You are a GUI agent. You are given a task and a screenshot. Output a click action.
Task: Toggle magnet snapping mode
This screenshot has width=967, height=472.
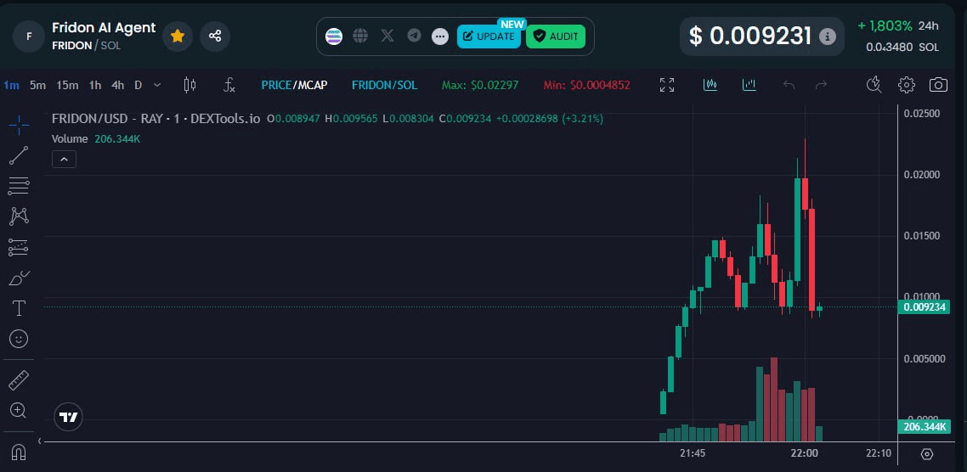19,452
